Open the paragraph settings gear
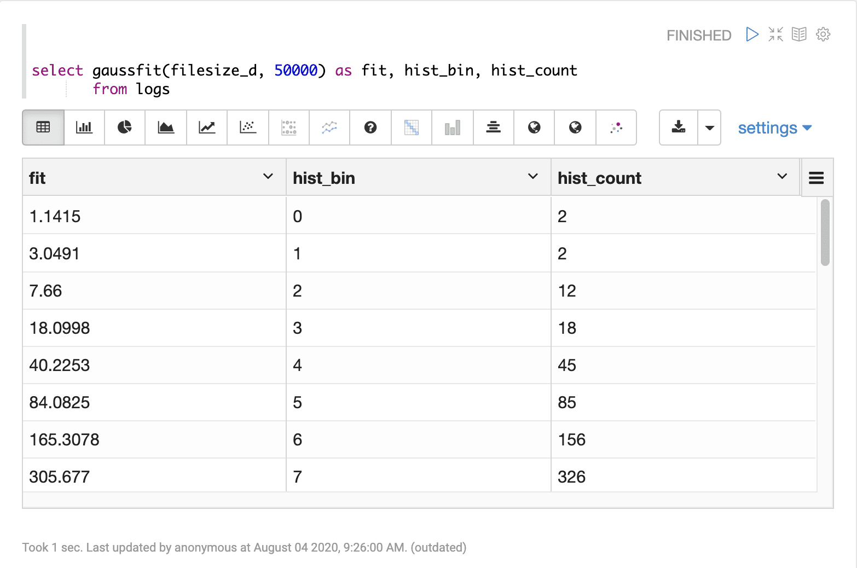This screenshot has width=857, height=568. click(x=823, y=34)
